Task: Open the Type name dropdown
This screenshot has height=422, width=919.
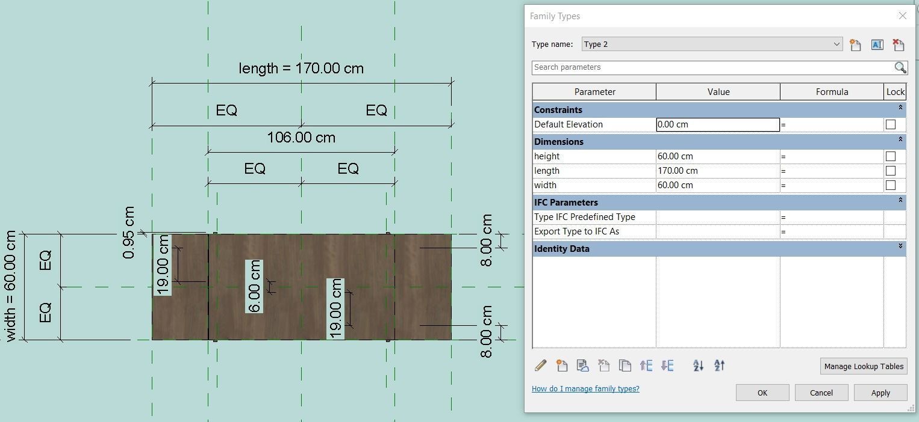Action: (836, 44)
